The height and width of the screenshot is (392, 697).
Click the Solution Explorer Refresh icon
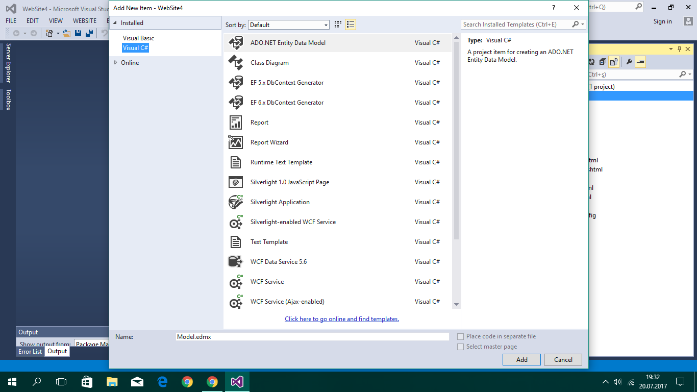591,62
